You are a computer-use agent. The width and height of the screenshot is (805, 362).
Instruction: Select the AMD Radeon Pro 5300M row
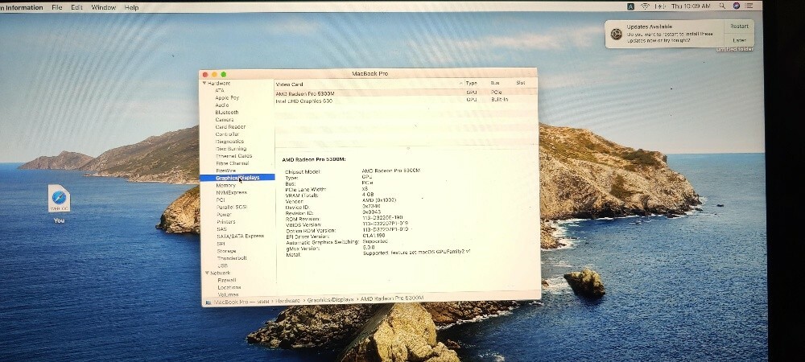click(406, 93)
